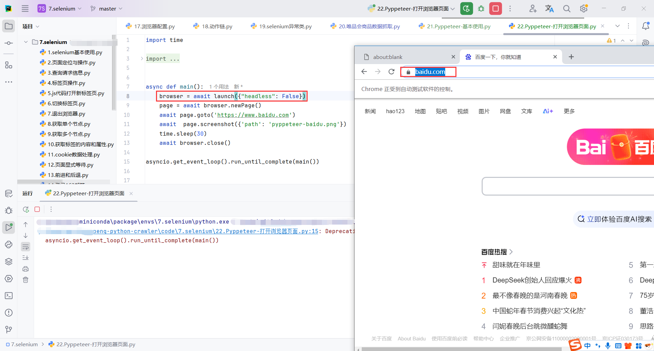The image size is (654, 351).
Task: Click the Baidu search input box
Action: point(568,186)
